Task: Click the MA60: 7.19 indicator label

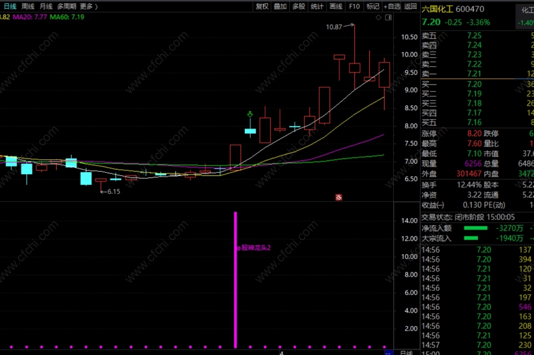Action: tap(67, 17)
